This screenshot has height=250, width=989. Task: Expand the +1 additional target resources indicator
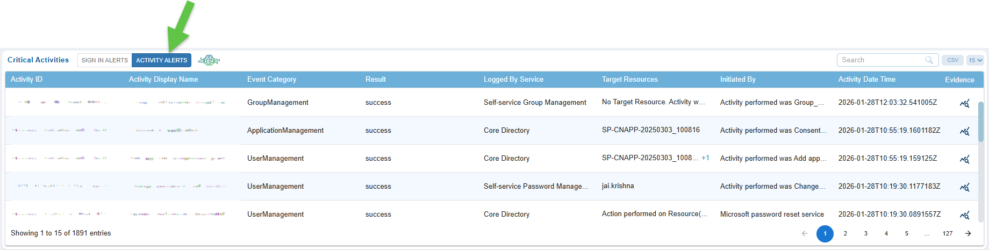click(x=705, y=158)
